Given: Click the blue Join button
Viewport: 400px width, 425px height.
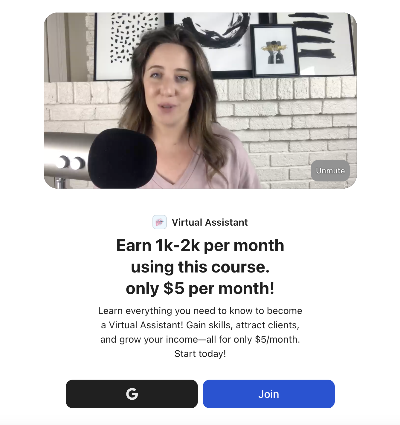Looking at the screenshot, I should [269, 394].
